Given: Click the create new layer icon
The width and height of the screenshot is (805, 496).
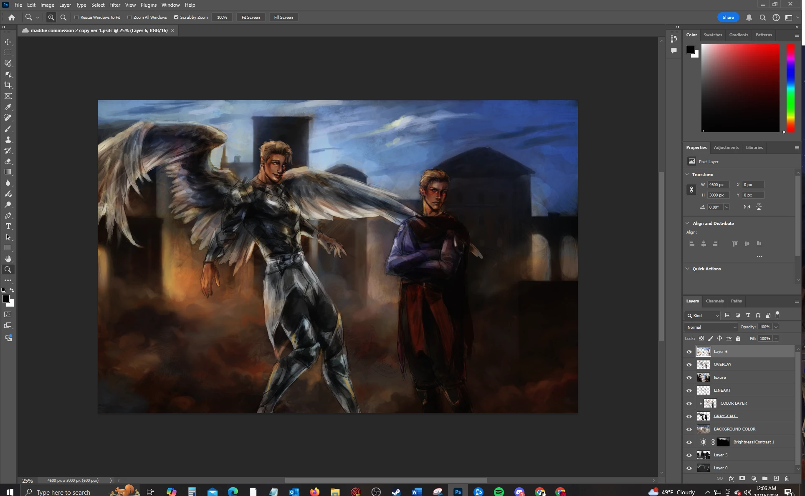Looking at the screenshot, I should tap(776, 478).
